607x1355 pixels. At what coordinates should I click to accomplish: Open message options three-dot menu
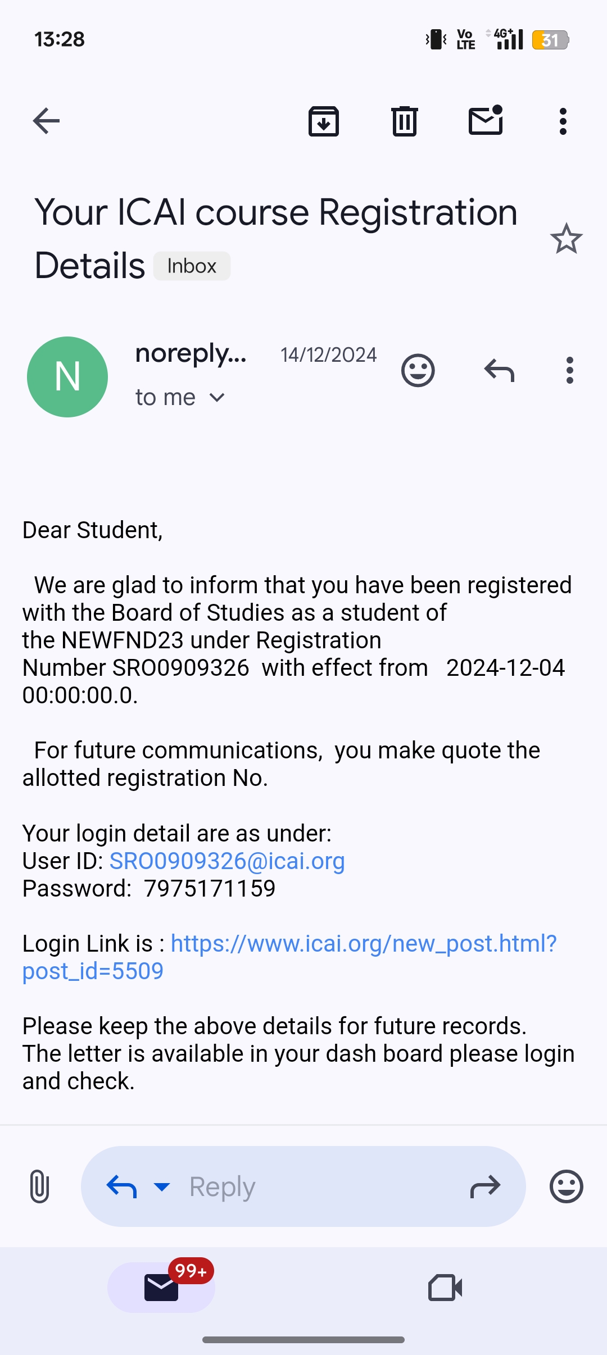570,371
